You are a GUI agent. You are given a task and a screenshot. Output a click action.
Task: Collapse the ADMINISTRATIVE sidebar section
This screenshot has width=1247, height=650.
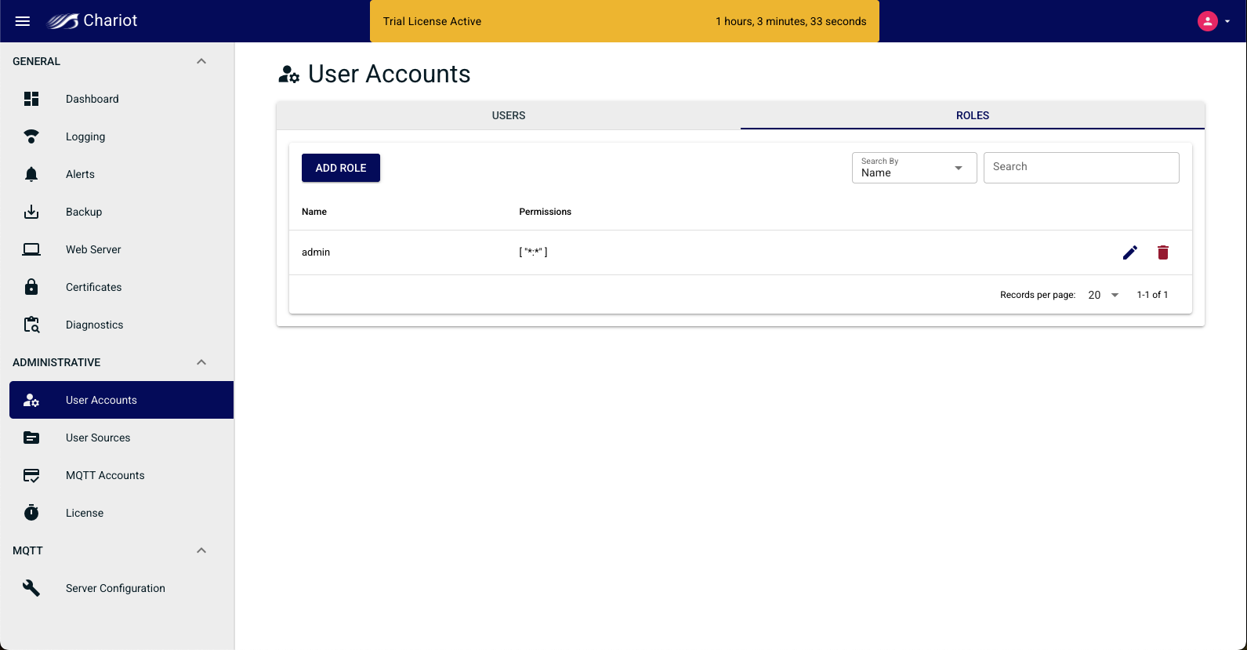(201, 362)
